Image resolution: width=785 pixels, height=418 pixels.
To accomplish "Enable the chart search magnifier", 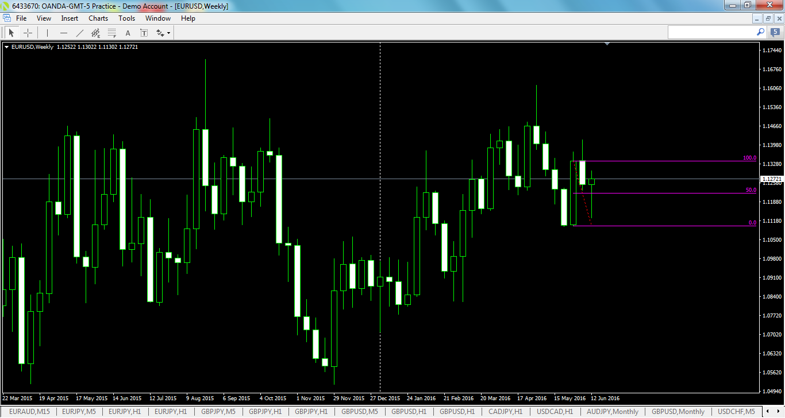I will [x=760, y=32].
